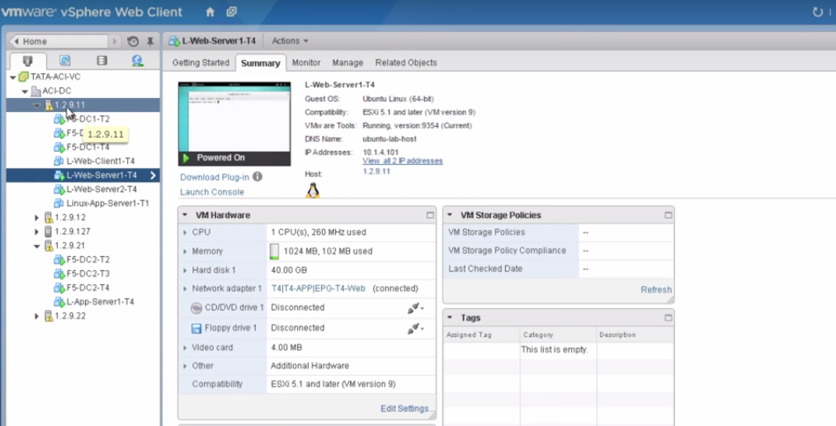
Task: Click the CD/DVD drive 1 disc icon
Action: tap(196, 308)
